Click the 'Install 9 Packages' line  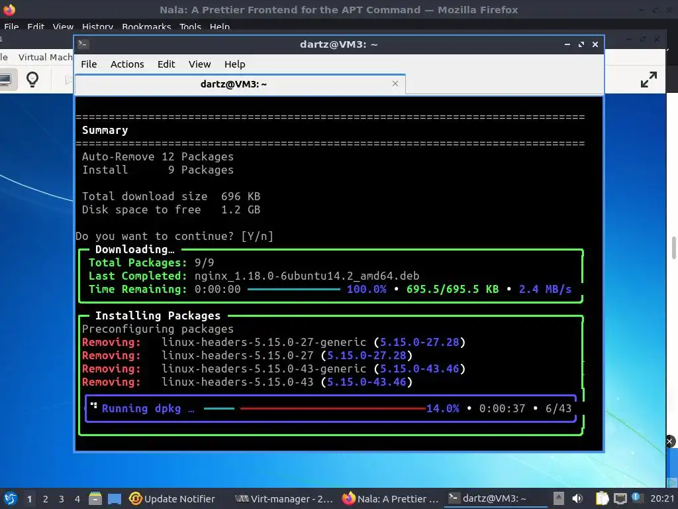158,170
